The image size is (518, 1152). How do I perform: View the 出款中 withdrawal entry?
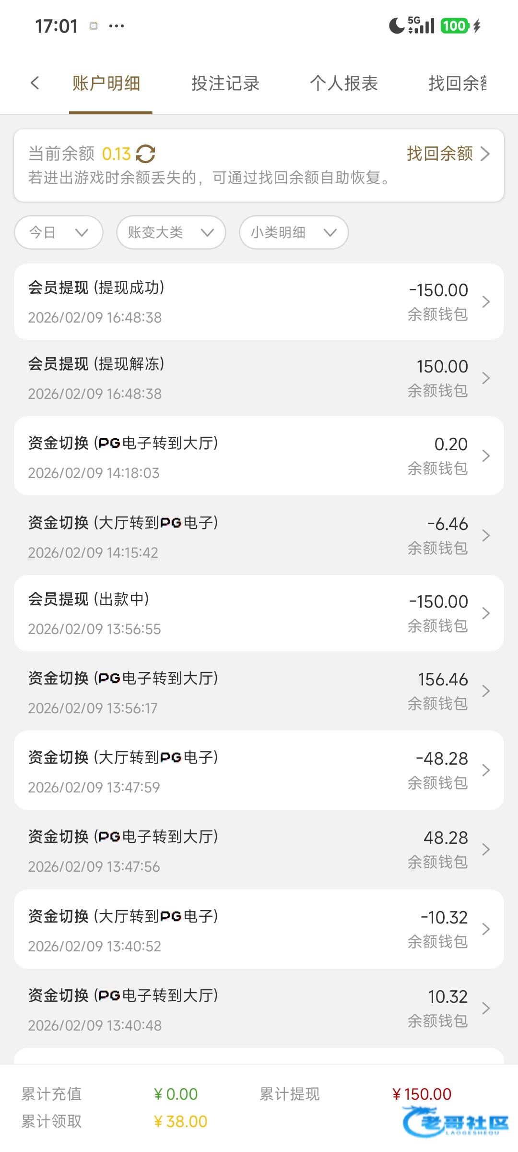pyautogui.click(x=259, y=613)
